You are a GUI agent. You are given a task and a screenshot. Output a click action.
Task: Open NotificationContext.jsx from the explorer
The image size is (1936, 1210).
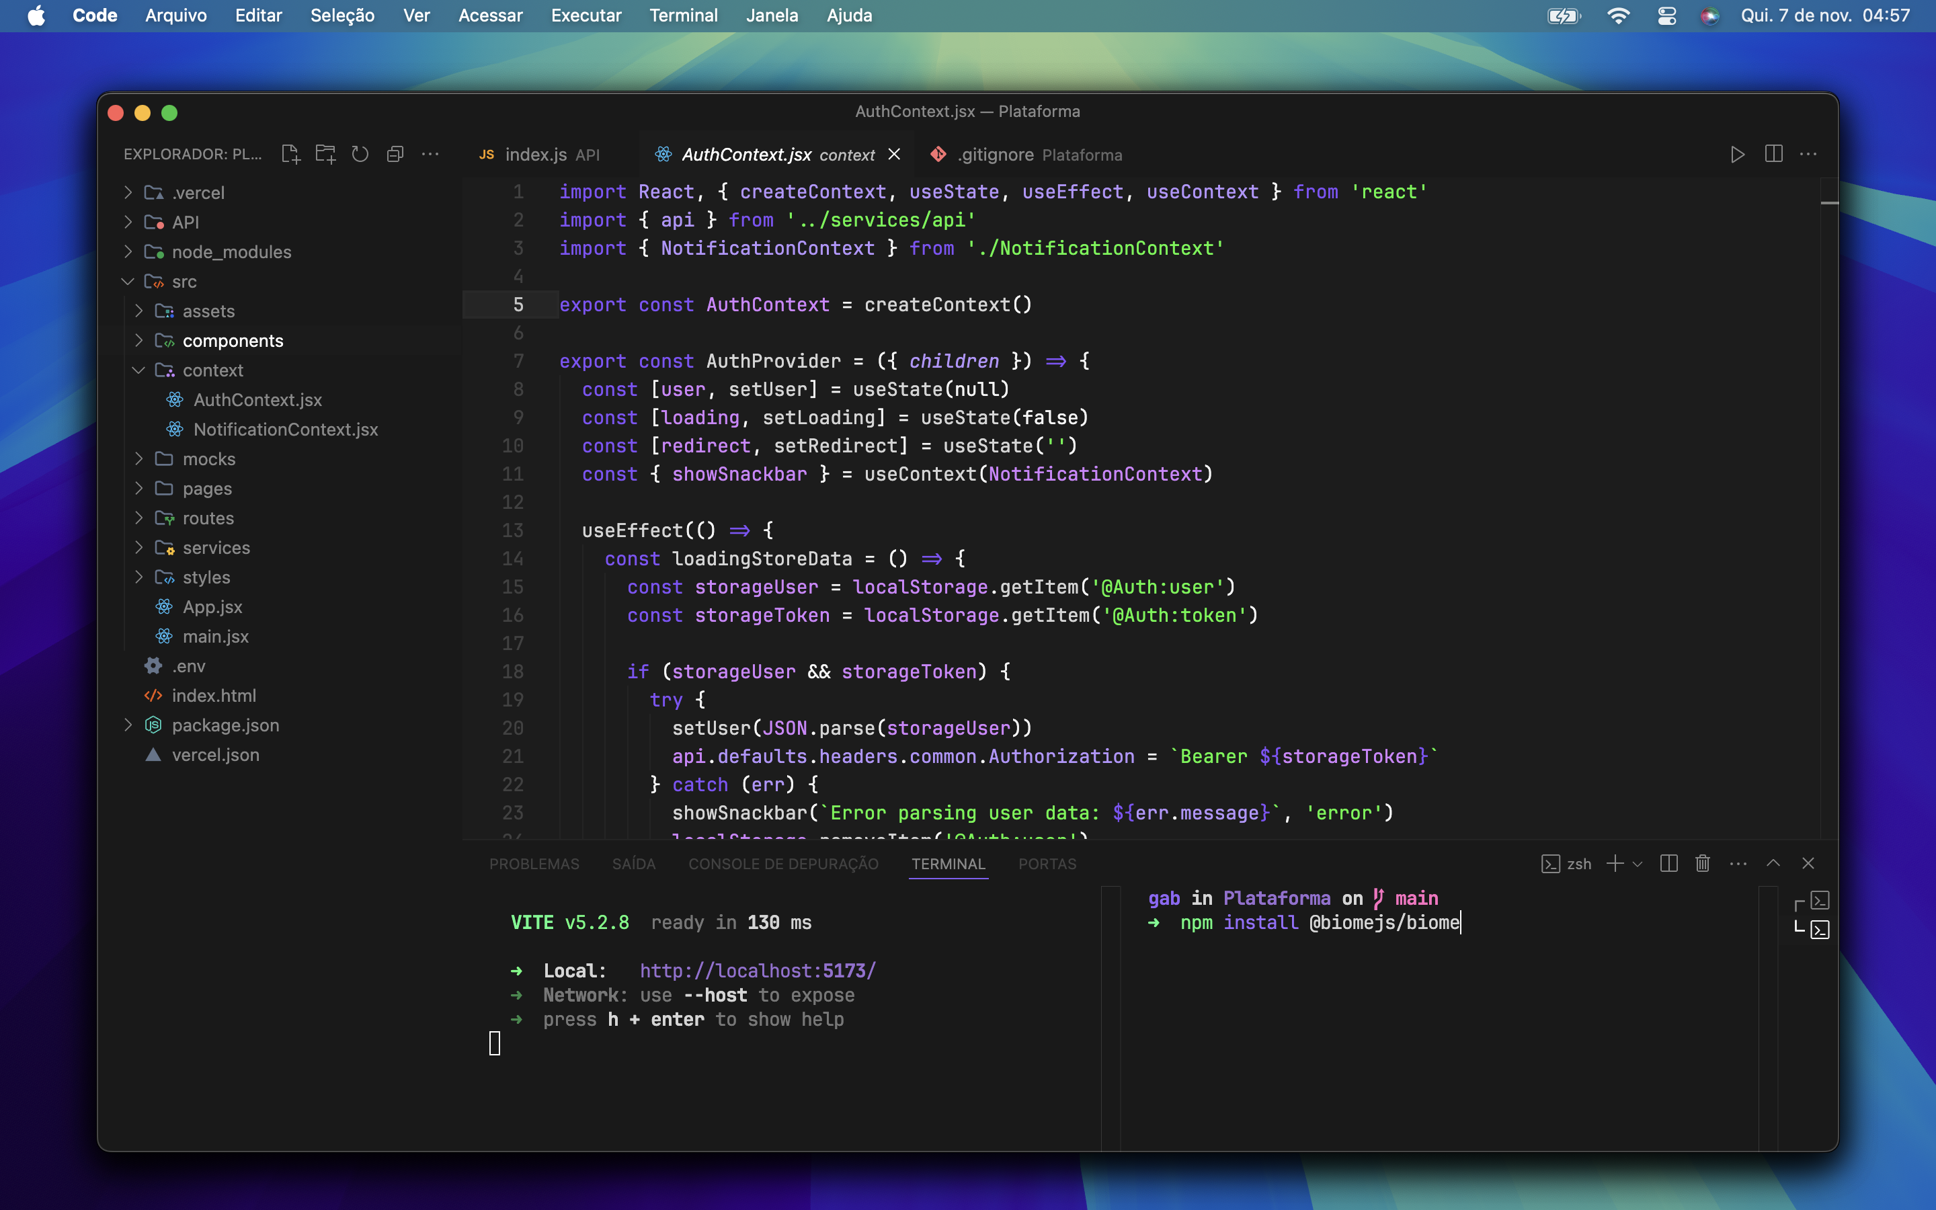(285, 430)
